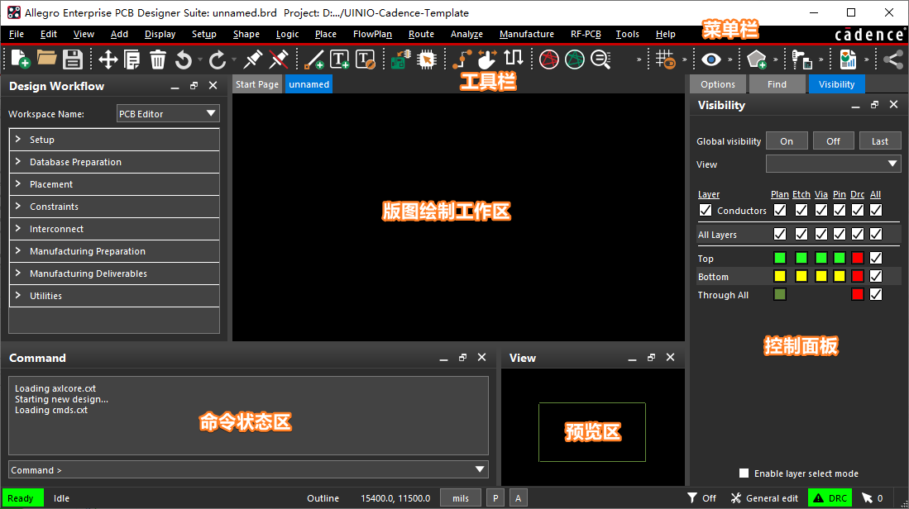Image resolution: width=909 pixels, height=509 pixels.
Task: Click the Delete trash can icon
Action: click(x=158, y=59)
